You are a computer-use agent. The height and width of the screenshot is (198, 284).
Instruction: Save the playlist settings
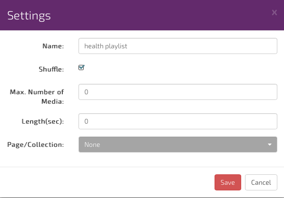coord(228,182)
